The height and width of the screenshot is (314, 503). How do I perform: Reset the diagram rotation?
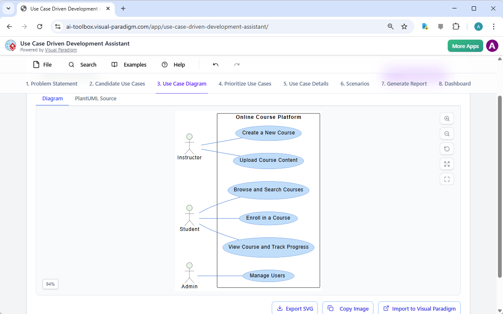click(x=446, y=148)
